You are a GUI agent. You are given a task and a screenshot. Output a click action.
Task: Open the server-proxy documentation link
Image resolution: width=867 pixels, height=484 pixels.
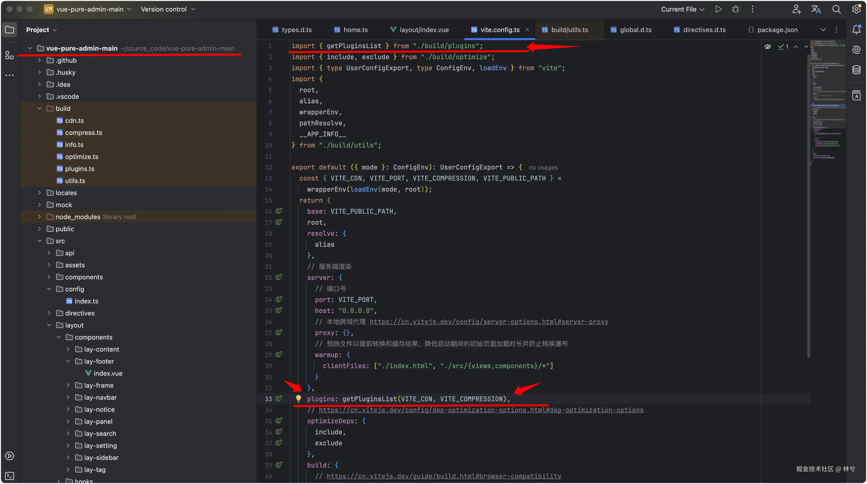(x=489, y=321)
